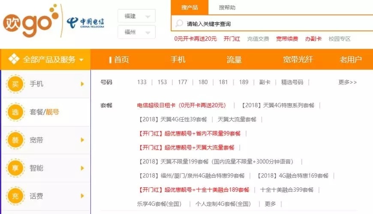Open the 福州 city dropdown
Viewport: 373px width, 214px height.
tap(136, 32)
